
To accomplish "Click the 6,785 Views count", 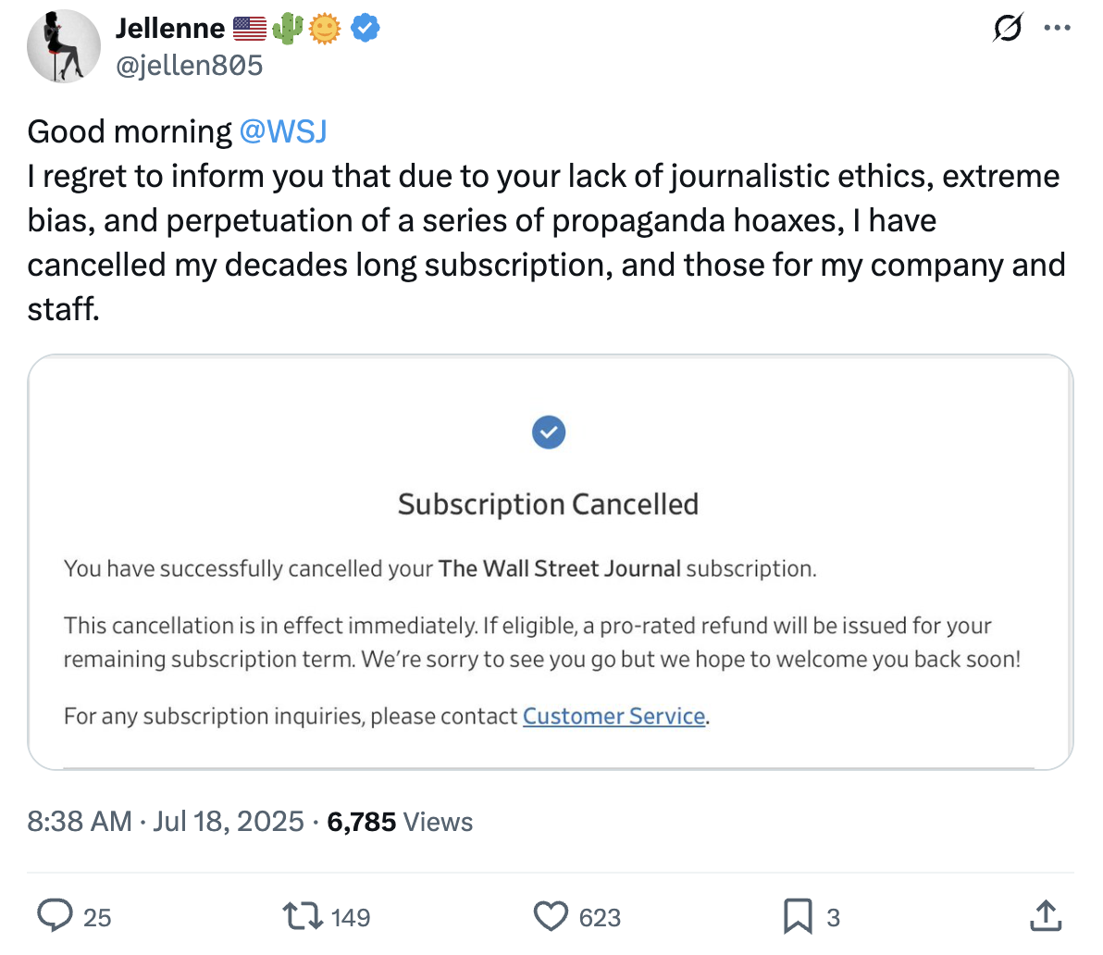I will tap(400, 822).
